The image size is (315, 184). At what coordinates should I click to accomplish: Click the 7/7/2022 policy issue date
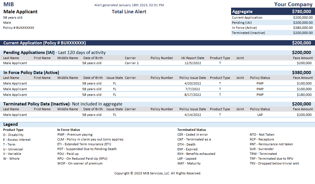192,89
